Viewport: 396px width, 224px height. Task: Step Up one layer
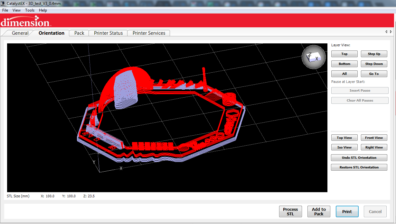coord(374,54)
